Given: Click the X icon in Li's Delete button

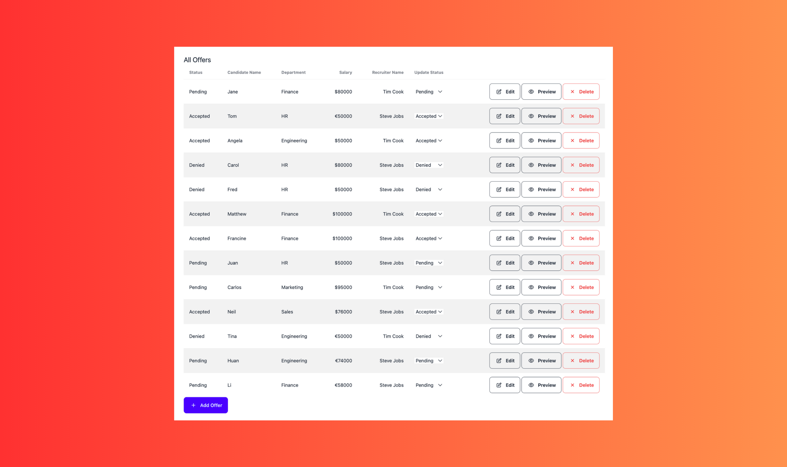Looking at the screenshot, I should coord(572,385).
